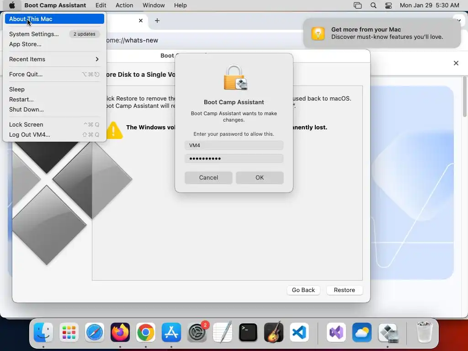The height and width of the screenshot is (351, 468).
Task: Choose Shut Down from Apple menu
Action: [54, 110]
